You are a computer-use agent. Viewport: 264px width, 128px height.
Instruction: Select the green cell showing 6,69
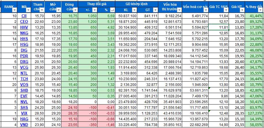[x=106, y=16]
